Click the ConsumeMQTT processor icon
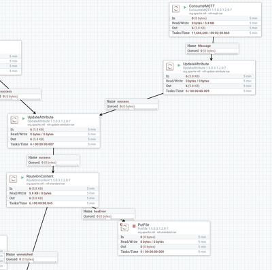272x270 pixels. pos(175,9)
